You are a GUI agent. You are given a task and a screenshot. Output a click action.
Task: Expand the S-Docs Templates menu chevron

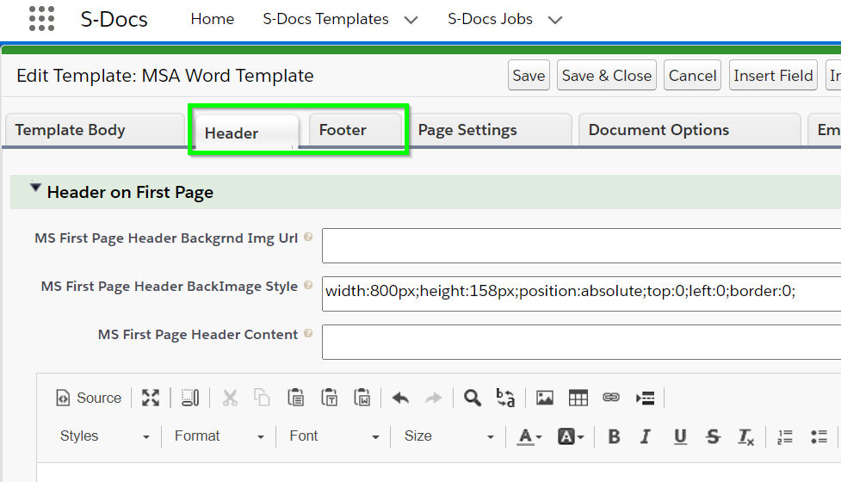411,21
